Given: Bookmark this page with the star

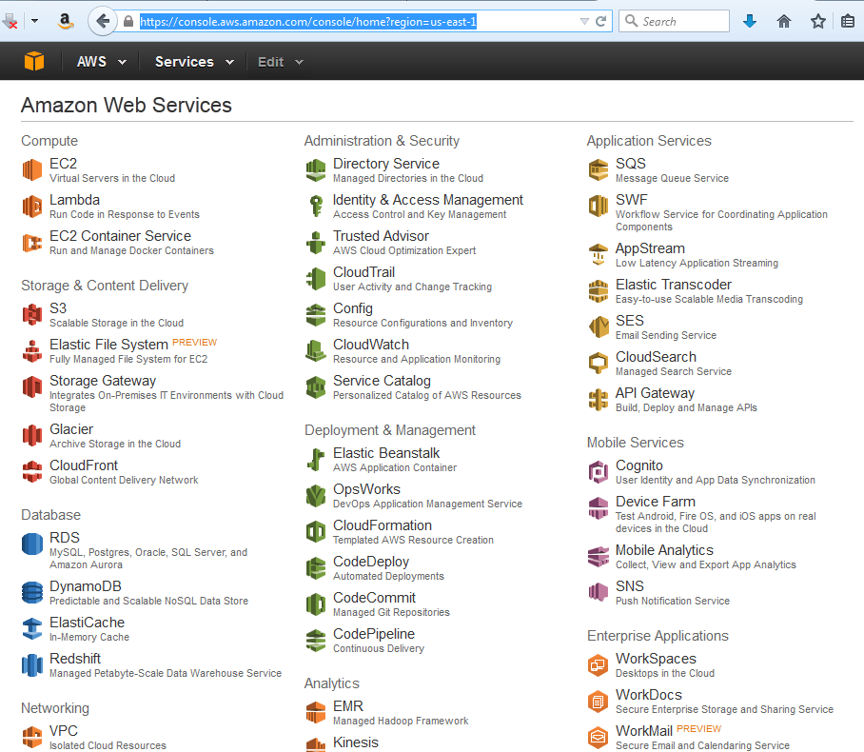Looking at the screenshot, I should coord(817,22).
